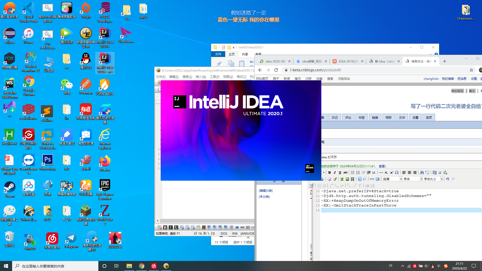The image size is (482, 271).
Task: Open find binoculars tool in editor
Action: (422, 172)
